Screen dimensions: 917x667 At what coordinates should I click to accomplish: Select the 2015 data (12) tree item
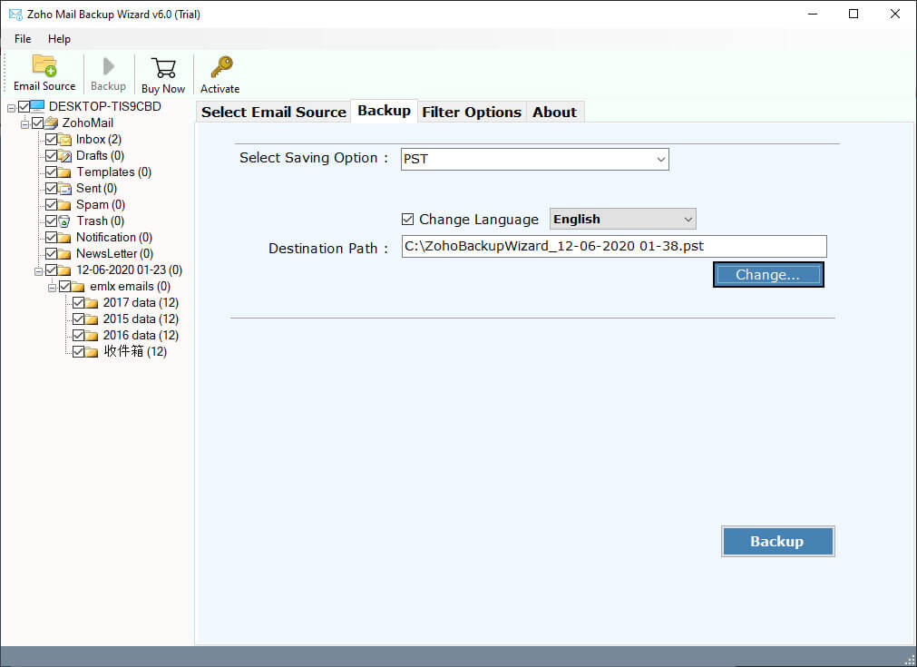(x=141, y=319)
